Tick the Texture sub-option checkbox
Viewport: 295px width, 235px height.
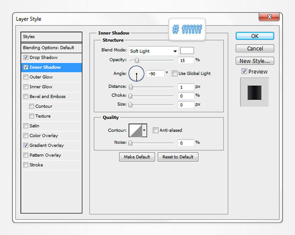(31, 116)
